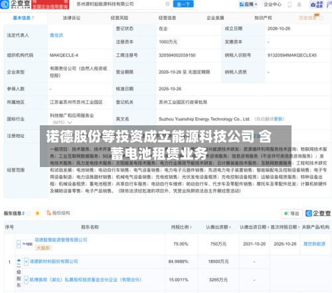Open the 应用 dropdown menu

[x=248, y=5]
